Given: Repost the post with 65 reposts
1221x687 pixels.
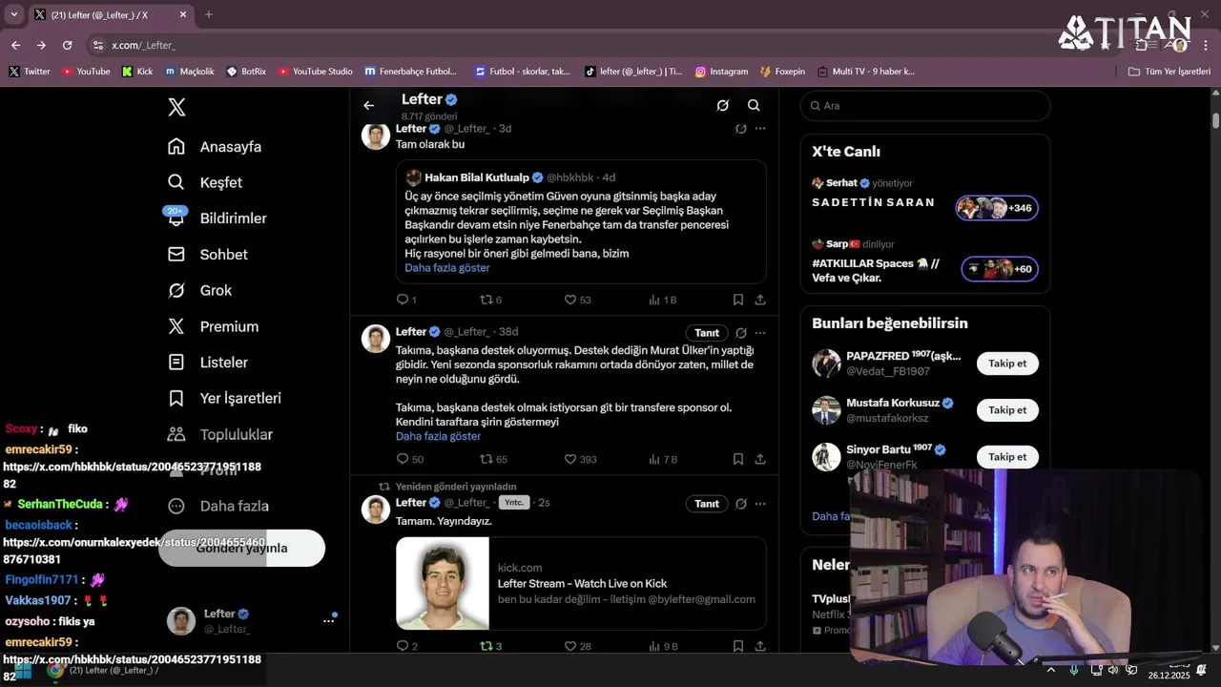Looking at the screenshot, I should (493, 459).
